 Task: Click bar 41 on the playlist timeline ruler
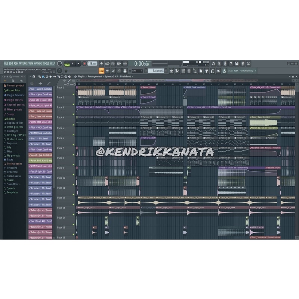point(141,84)
